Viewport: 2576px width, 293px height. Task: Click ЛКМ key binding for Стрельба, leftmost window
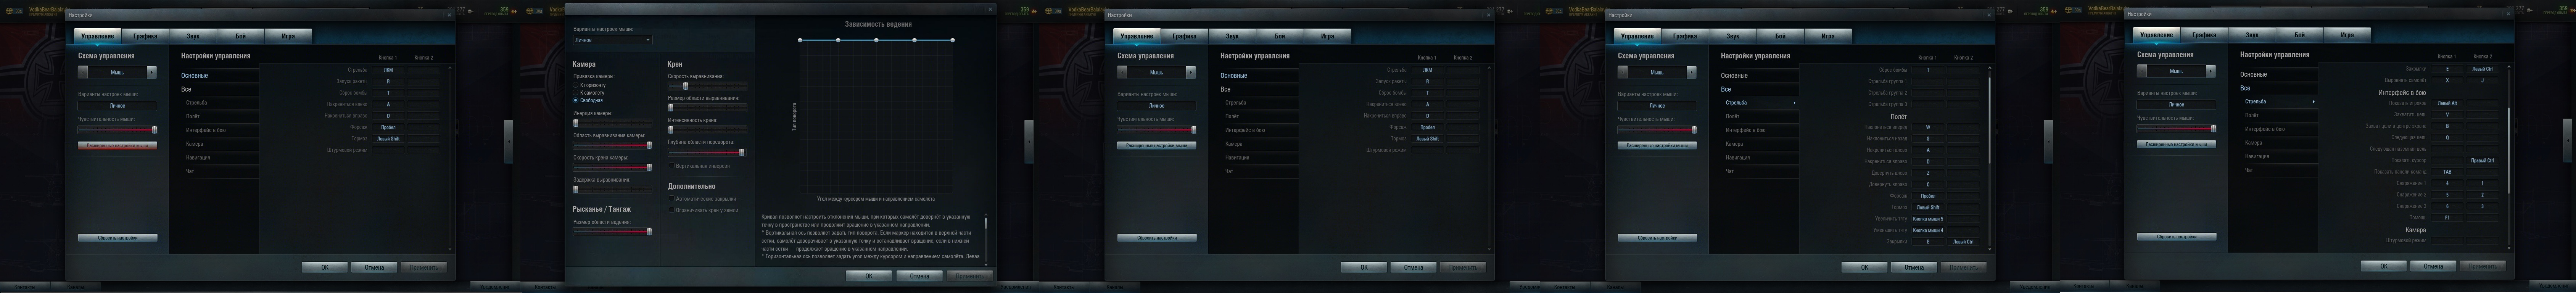388,70
